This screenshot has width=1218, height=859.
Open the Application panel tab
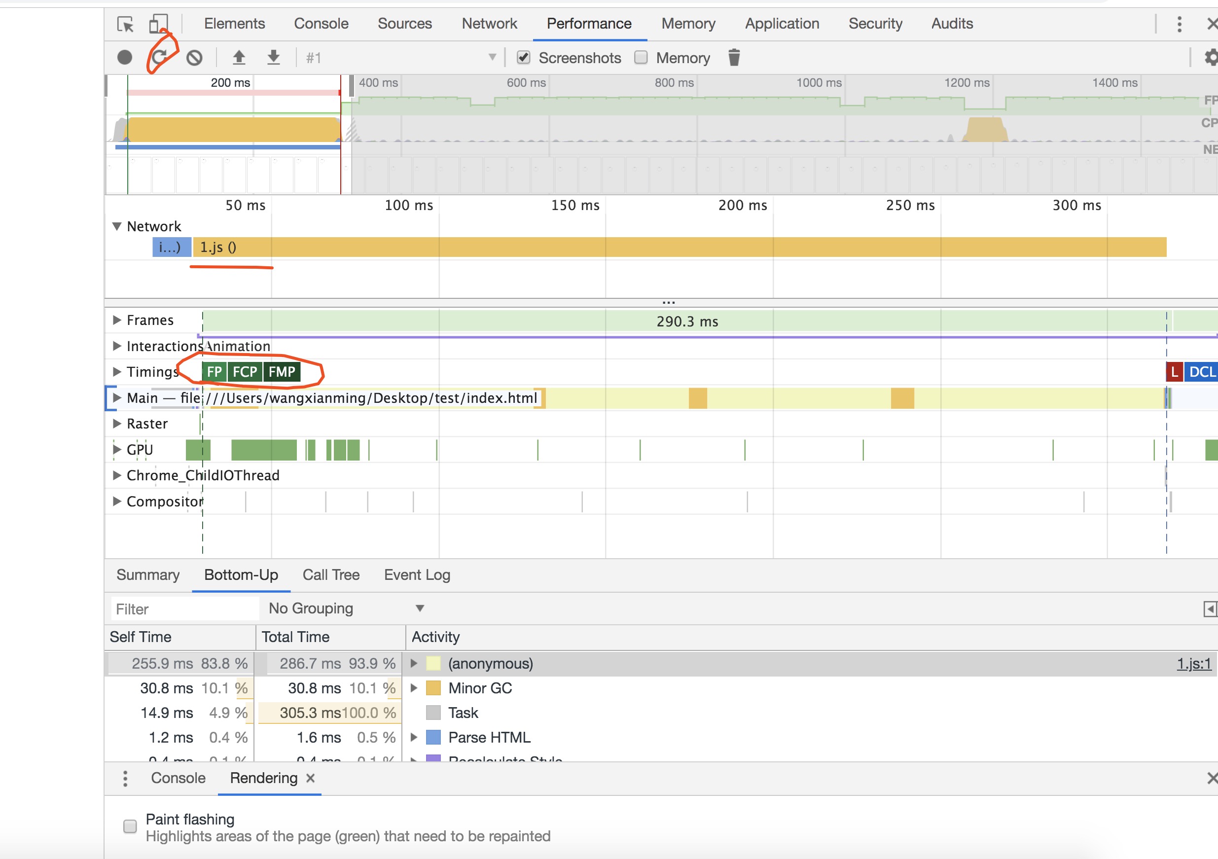pos(782,24)
